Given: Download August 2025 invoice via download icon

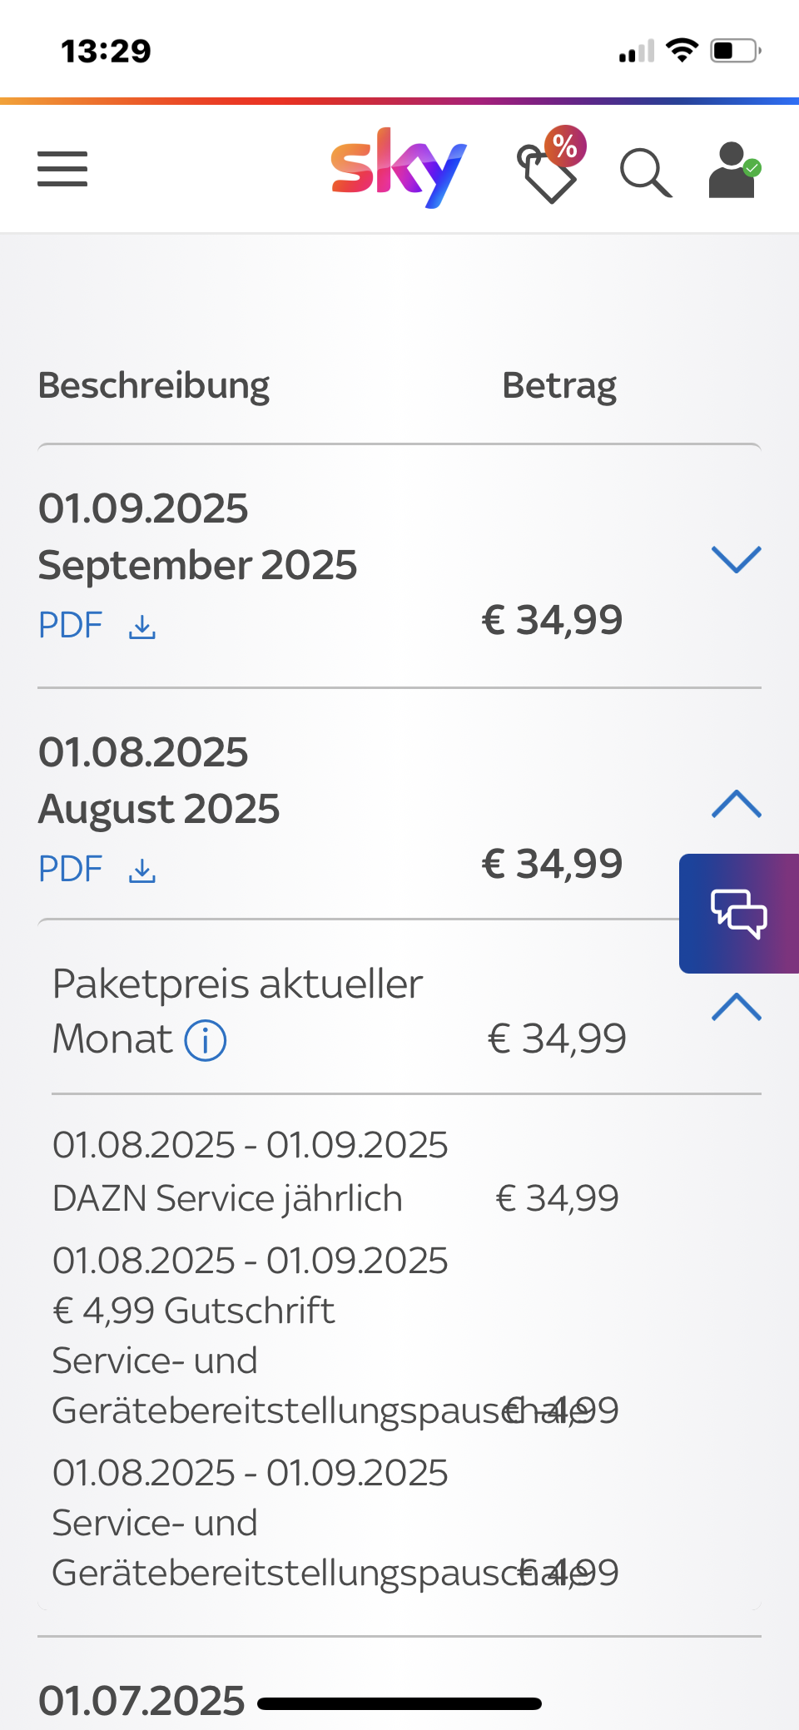Looking at the screenshot, I should (142, 870).
